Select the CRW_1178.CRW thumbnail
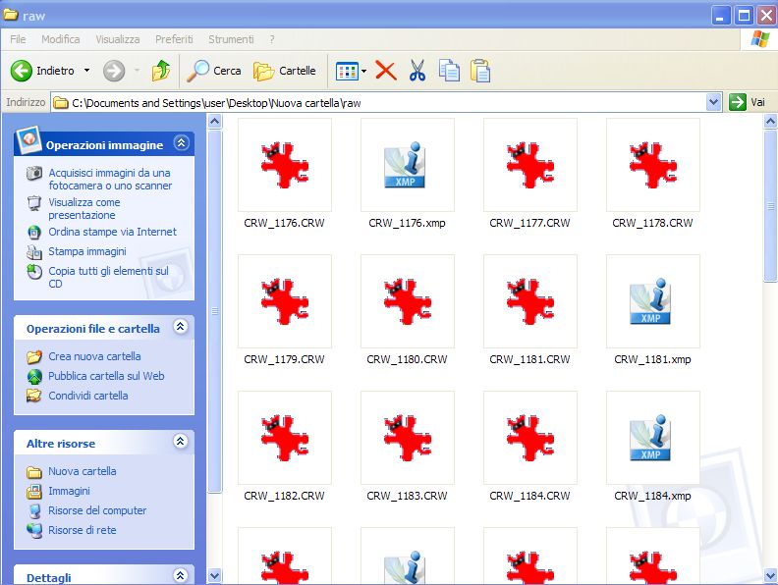This screenshot has height=585, width=778. coord(653,165)
